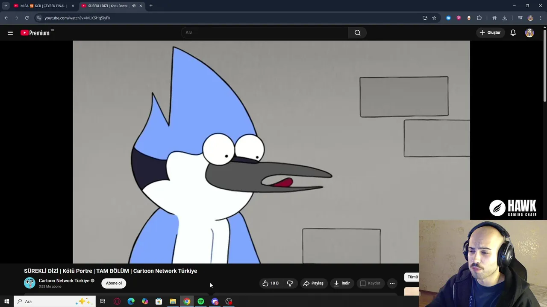The height and width of the screenshot is (307, 547).
Task: Open the tab search dropdown arrow
Action: (x=6, y=6)
